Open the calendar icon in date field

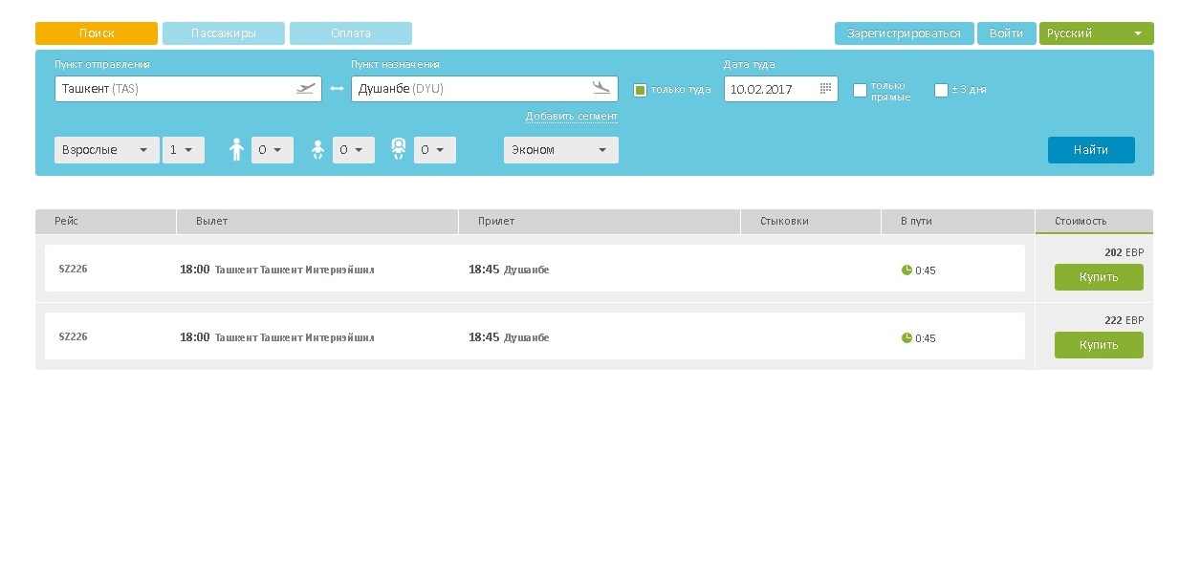[x=825, y=89]
